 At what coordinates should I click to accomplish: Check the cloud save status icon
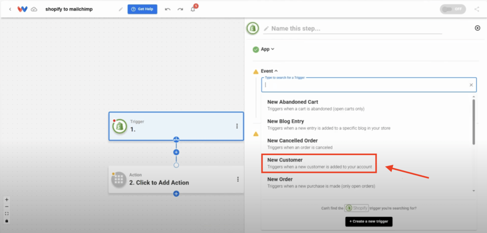(34, 9)
